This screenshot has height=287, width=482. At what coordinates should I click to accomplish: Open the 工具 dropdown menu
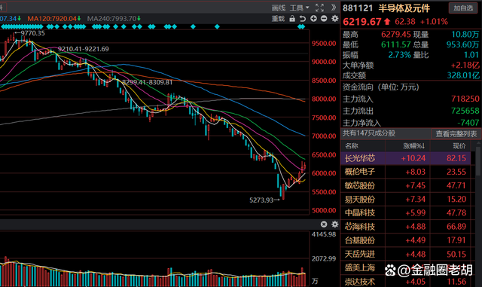tap(299, 8)
